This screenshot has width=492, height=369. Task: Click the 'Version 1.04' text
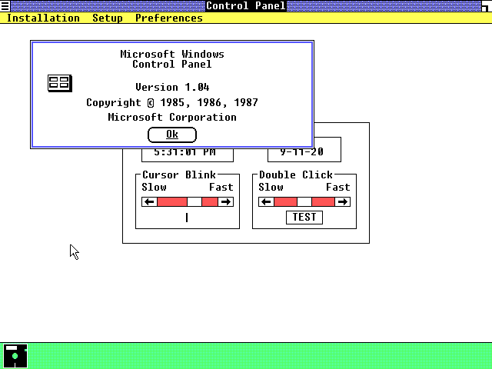pos(172,87)
